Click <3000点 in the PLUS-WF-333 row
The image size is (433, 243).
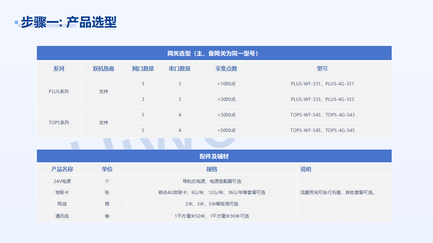pos(226,99)
